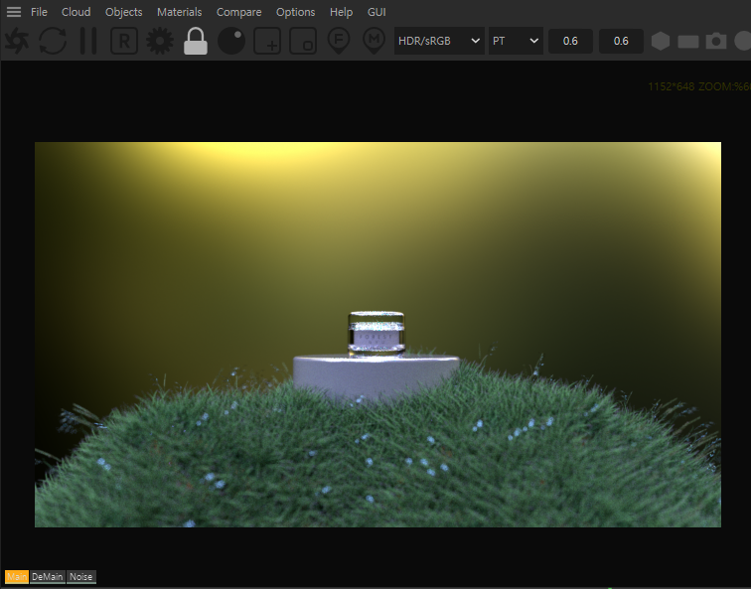Screen dimensions: 751x589
Task: Enable the film region square icon
Action: pyautogui.click(x=303, y=41)
